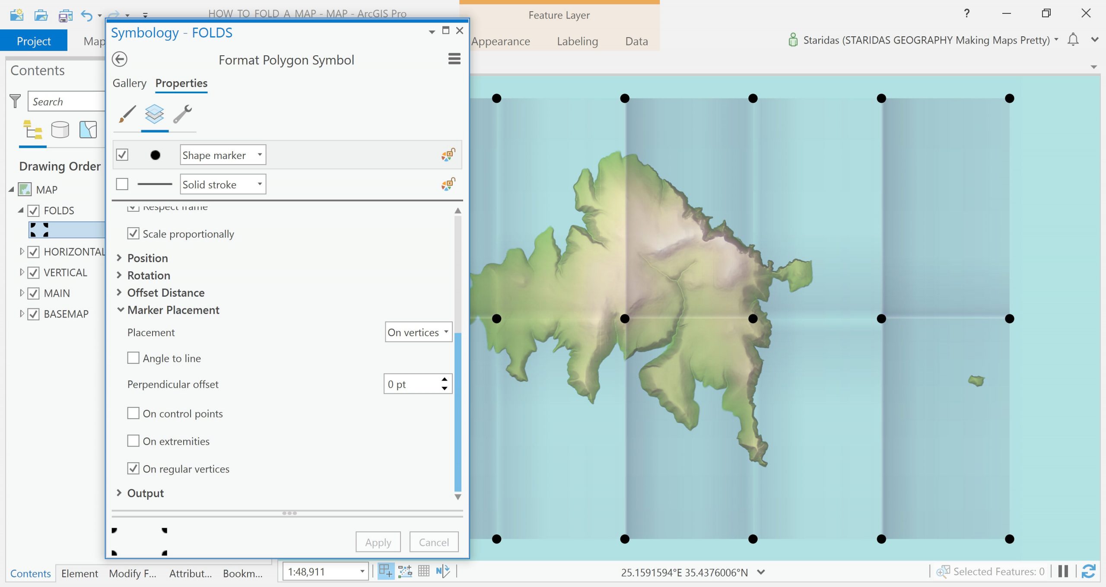Switch to List By Data Source view

pos(60,130)
